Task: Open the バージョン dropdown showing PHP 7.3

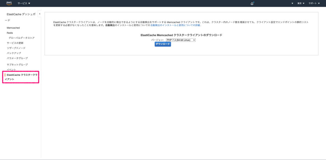Action: pos(181,40)
